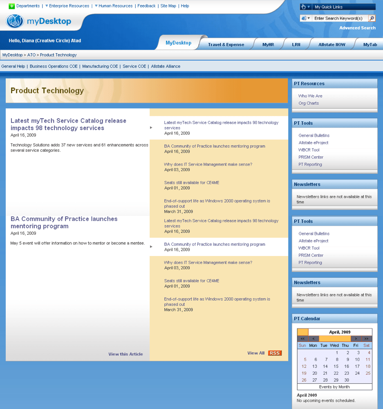Select April 25 in the calendar

[x=368, y=373]
